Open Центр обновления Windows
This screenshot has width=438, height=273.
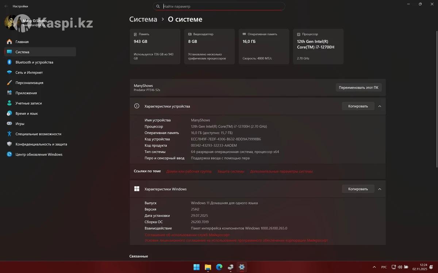tap(39, 155)
